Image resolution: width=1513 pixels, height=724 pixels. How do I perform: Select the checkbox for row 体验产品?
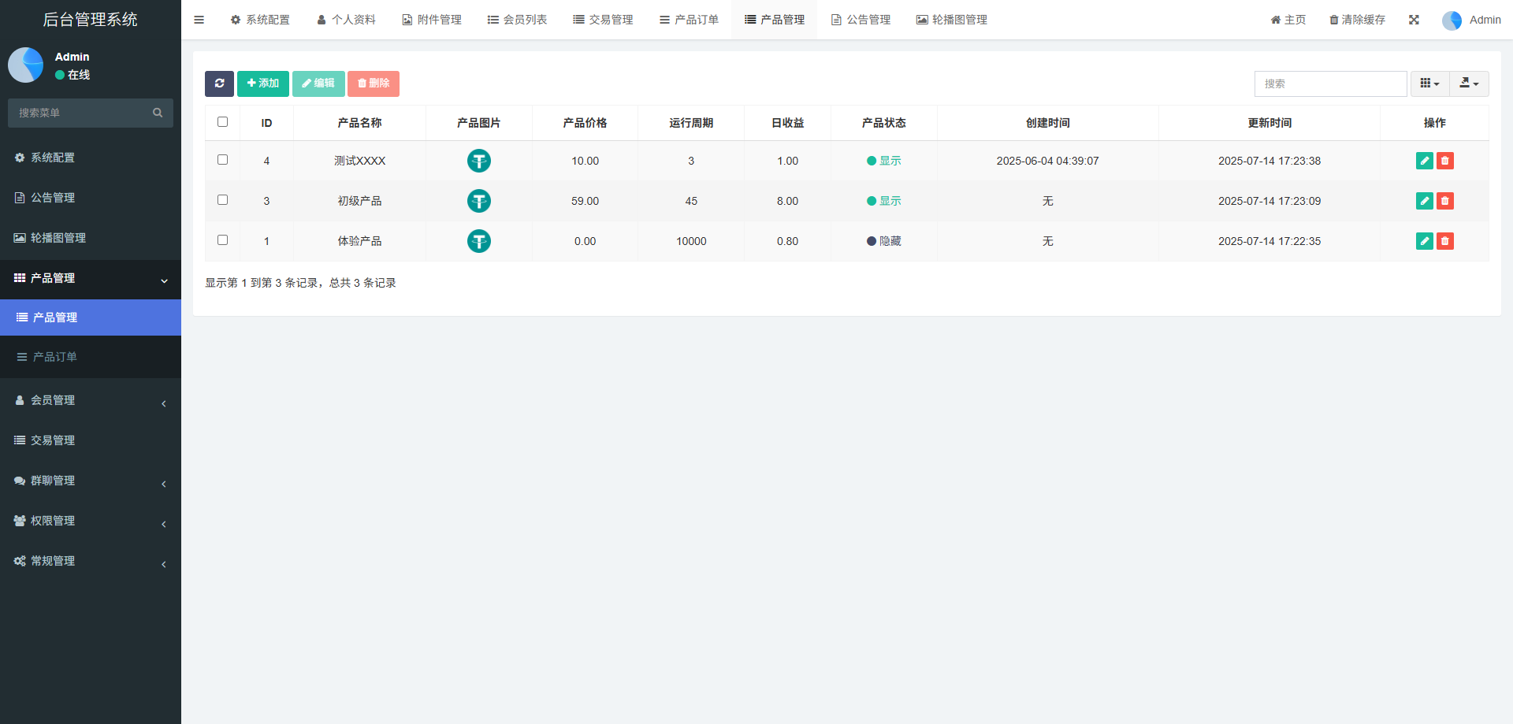[222, 240]
